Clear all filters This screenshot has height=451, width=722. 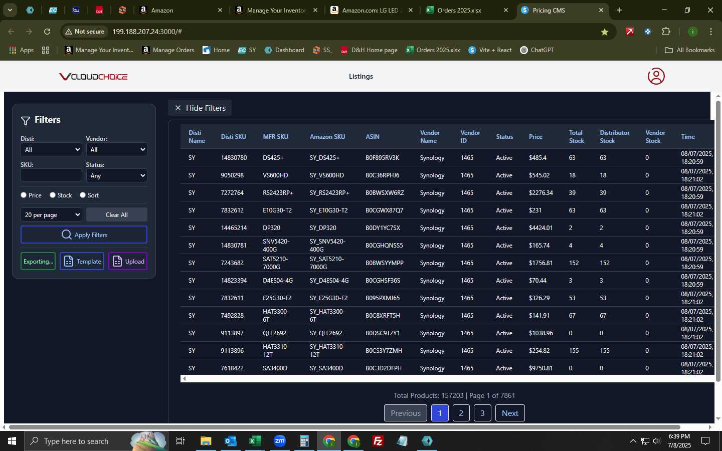tap(116, 214)
